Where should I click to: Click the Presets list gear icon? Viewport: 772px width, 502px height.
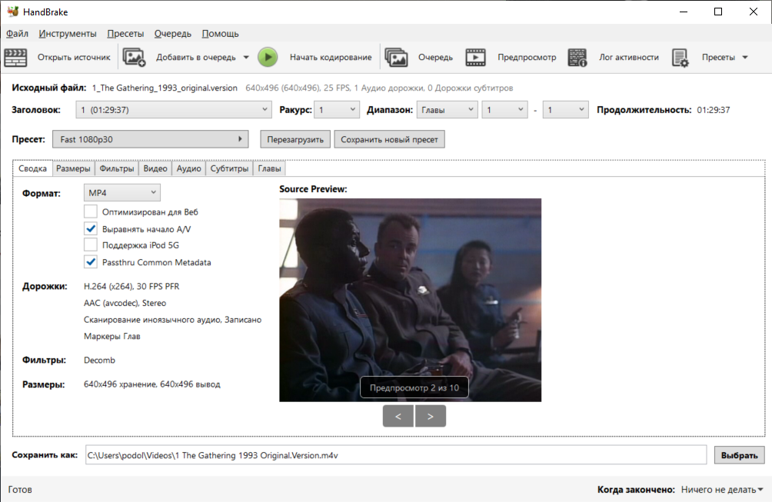[x=680, y=58]
